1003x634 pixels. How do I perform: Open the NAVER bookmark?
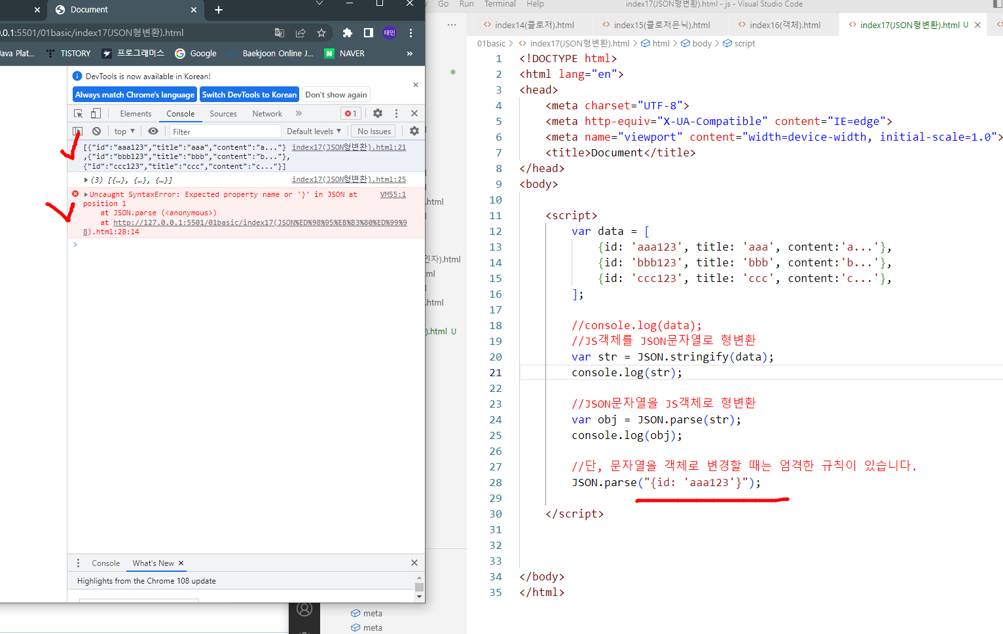click(345, 54)
